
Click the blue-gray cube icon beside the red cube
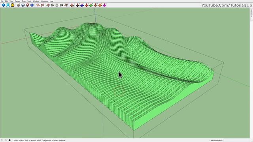[x=23, y=5]
